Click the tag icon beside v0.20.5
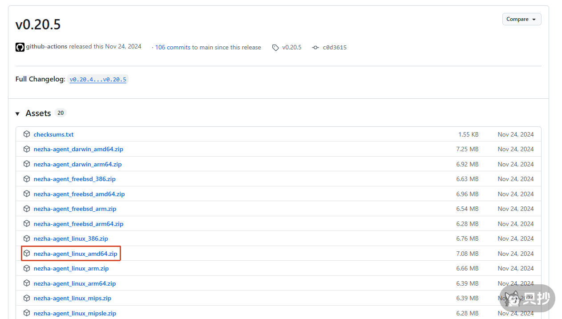The image size is (562, 319). click(275, 48)
